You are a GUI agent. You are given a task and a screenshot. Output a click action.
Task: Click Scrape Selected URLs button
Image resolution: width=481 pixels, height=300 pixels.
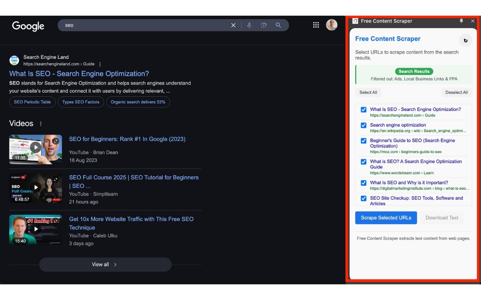(x=386, y=218)
